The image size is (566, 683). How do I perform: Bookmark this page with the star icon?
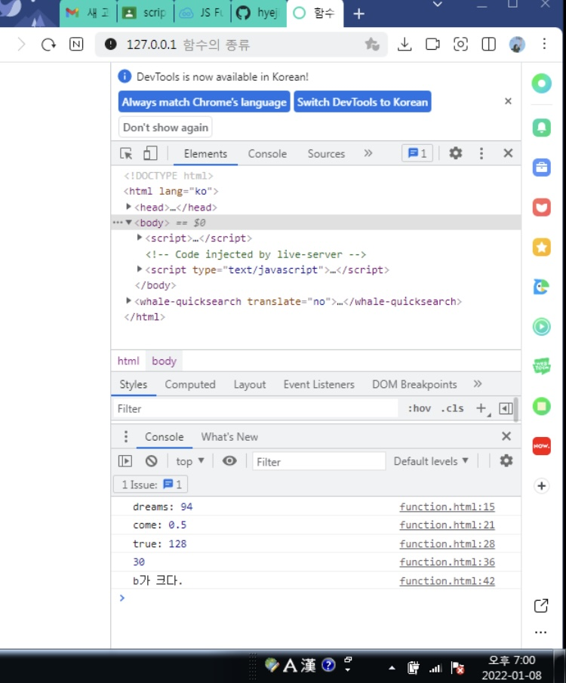coord(371,44)
